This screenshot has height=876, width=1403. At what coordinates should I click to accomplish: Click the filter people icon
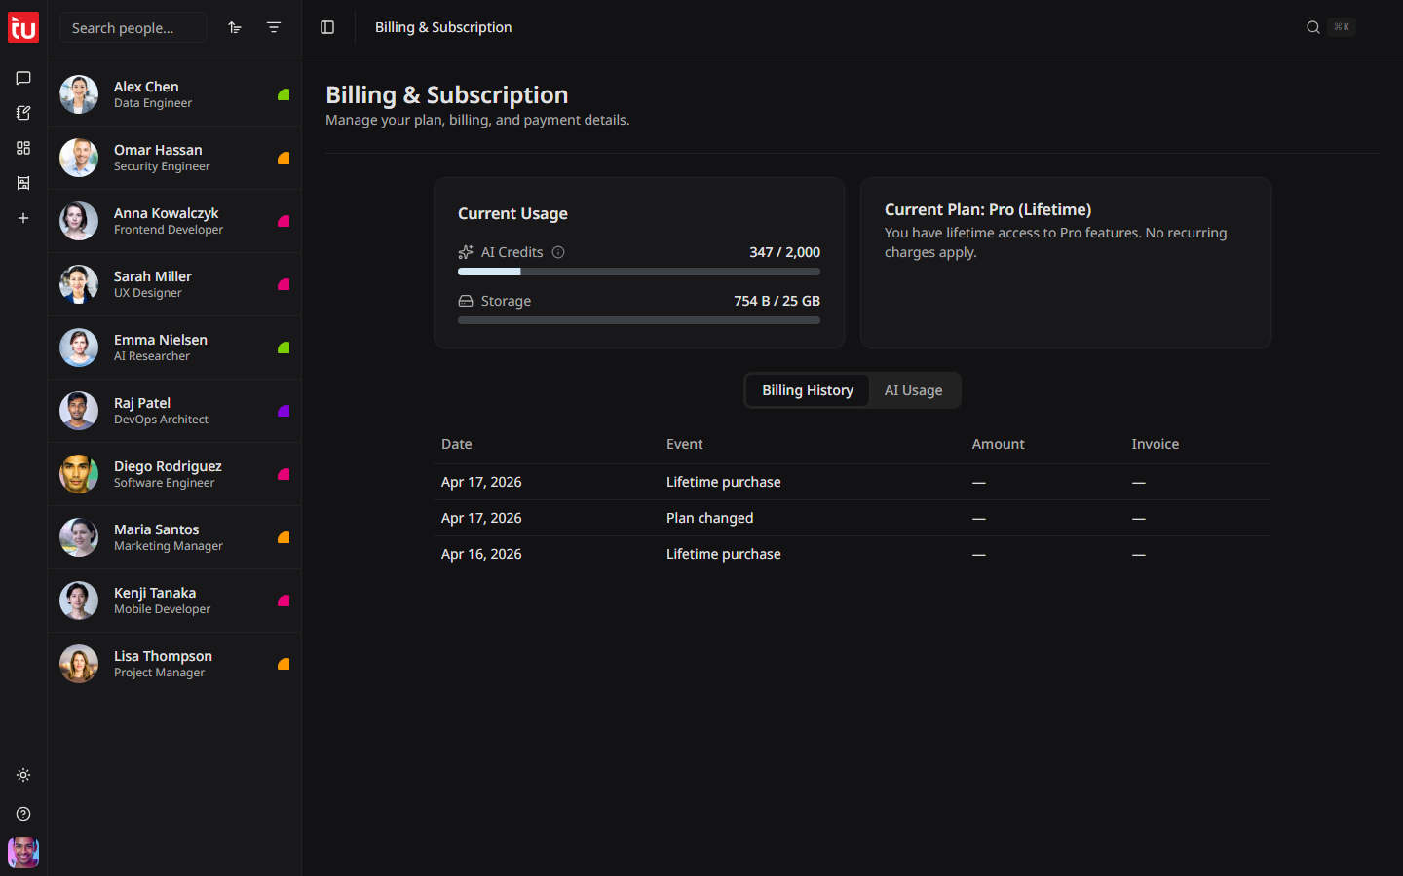pyautogui.click(x=274, y=27)
